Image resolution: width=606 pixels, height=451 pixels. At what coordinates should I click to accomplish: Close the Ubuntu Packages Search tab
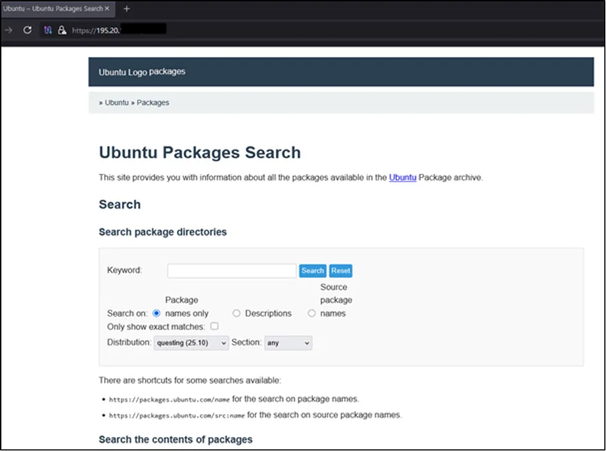coord(107,8)
